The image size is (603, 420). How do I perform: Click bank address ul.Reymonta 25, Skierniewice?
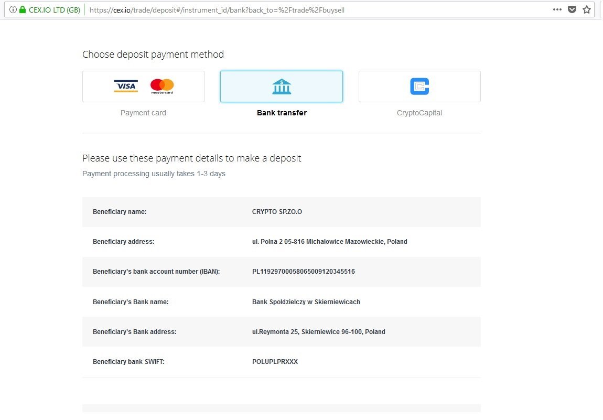coord(319,331)
